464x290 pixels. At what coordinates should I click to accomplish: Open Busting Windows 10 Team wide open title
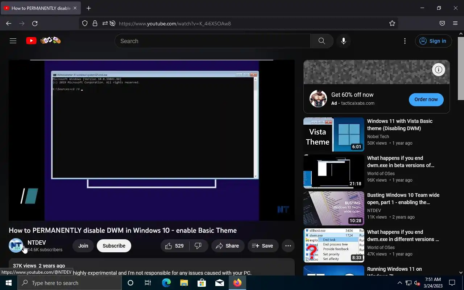click(403, 199)
